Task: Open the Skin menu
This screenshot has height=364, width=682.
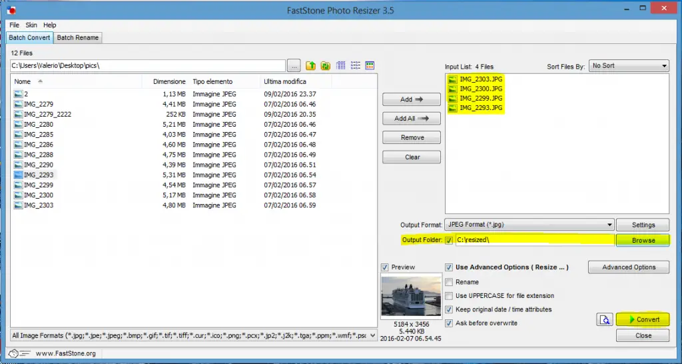Action: pos(31,25)
